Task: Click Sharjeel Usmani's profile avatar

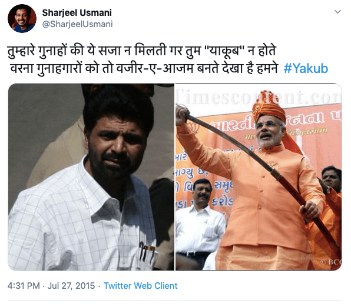Action: (x=22, y=19)
